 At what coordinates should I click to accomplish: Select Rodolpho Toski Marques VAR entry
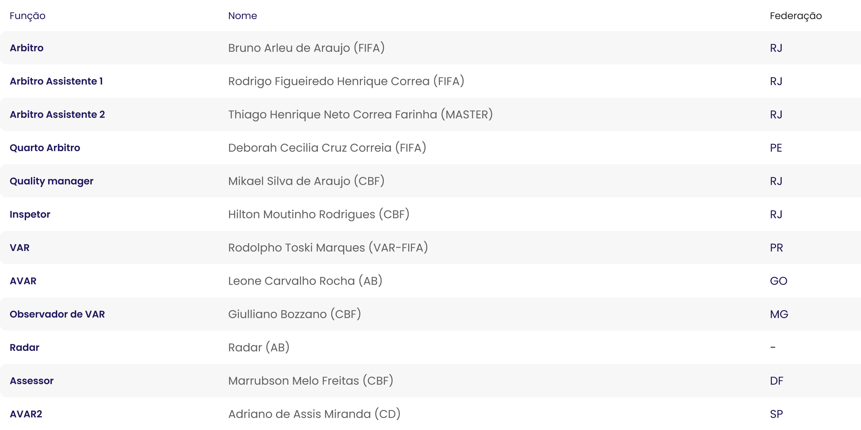click(328, 248)
